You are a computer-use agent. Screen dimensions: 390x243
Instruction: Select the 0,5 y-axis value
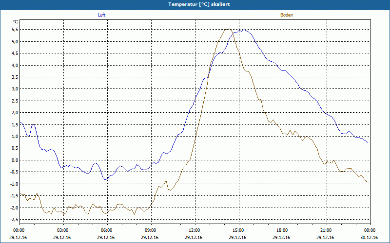click(x=16, y=148)
